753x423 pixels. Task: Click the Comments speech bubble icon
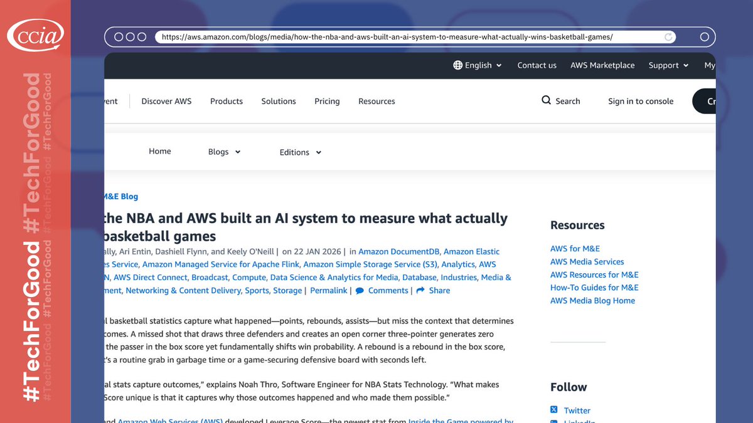[360, 291]
